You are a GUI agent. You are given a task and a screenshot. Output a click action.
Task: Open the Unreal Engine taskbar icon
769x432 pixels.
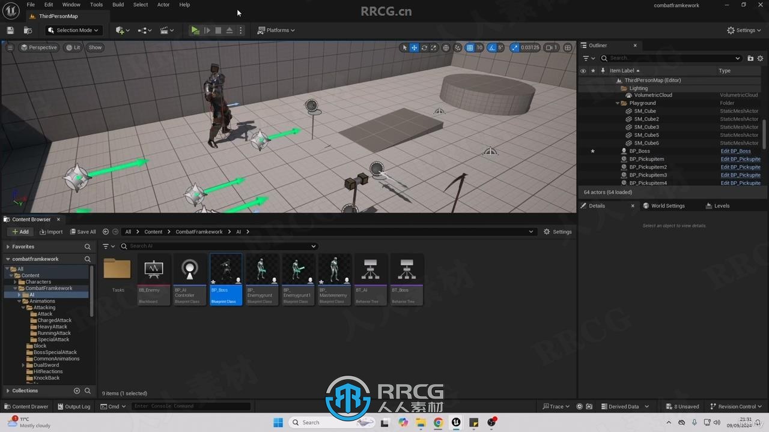(x=456, y=422)
